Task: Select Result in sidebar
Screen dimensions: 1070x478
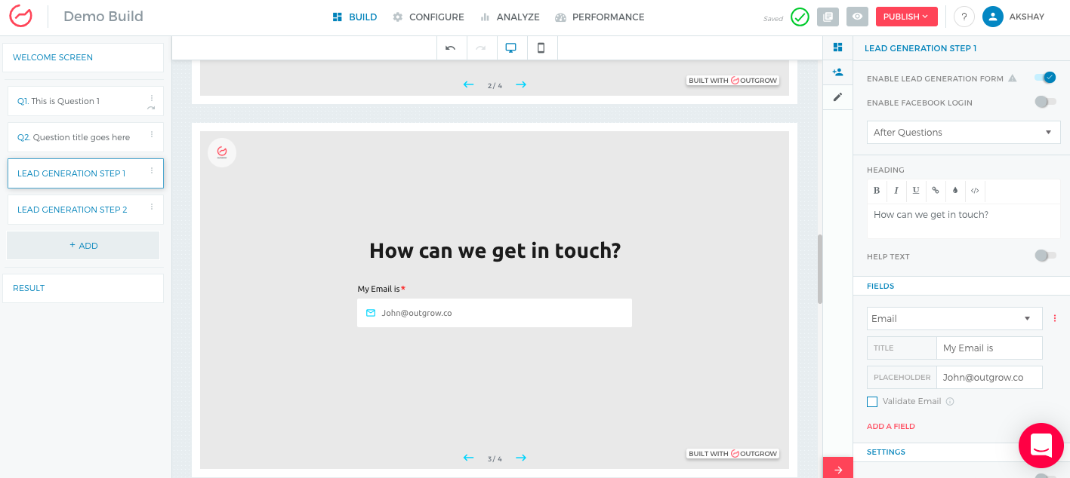Action: pos(83,288)
